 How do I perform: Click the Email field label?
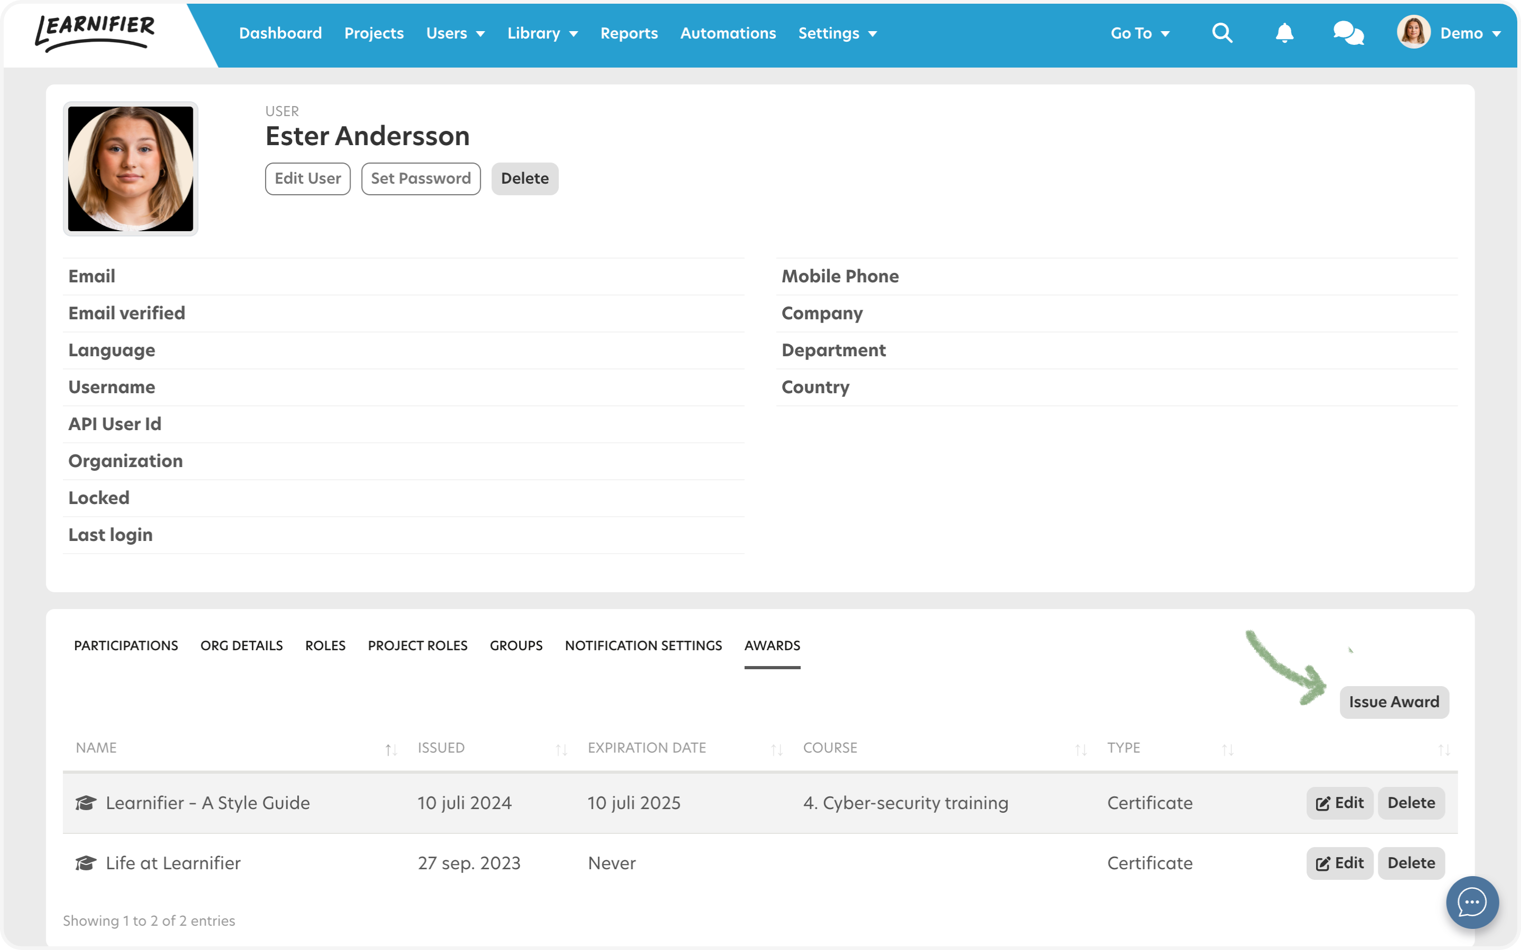click(x=91, y=276)
